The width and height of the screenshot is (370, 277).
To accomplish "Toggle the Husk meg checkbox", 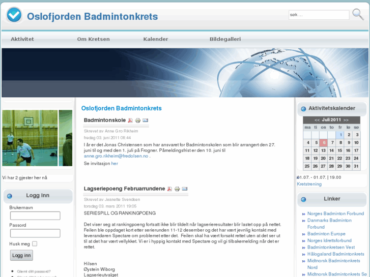I will coord(35,244).
